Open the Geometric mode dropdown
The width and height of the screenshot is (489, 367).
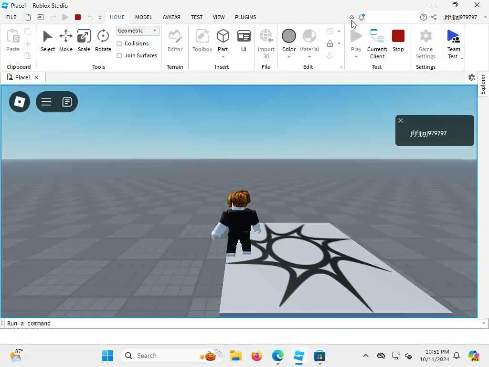[x=138, y=31]
